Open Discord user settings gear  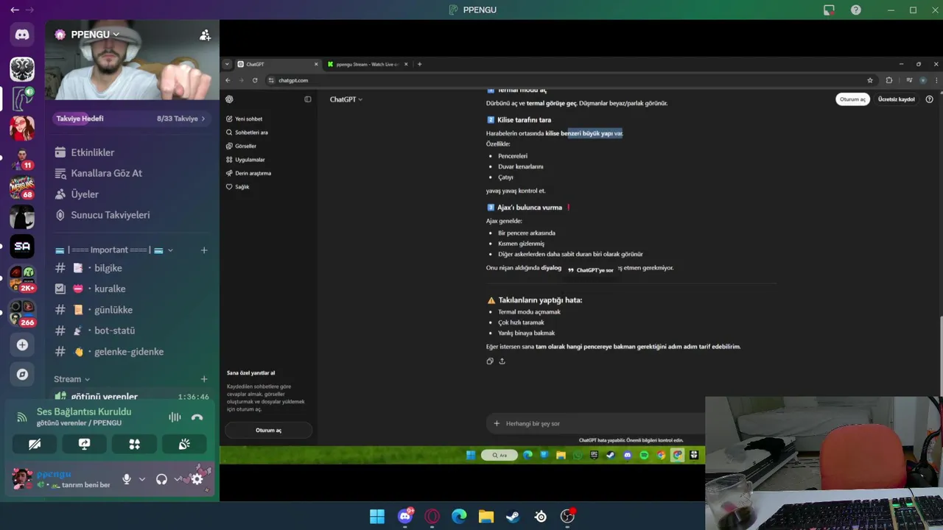pyautogui.click(x=197, y=479)
